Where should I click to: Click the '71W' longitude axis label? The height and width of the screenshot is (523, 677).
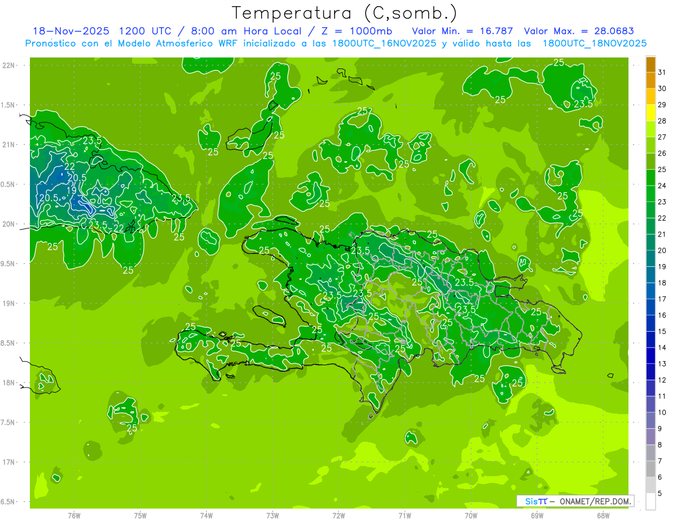(405, 516)
